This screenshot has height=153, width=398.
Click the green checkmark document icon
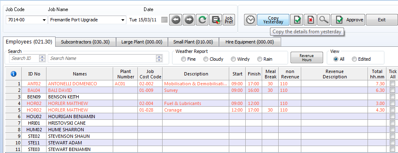[x=296, y=20]
